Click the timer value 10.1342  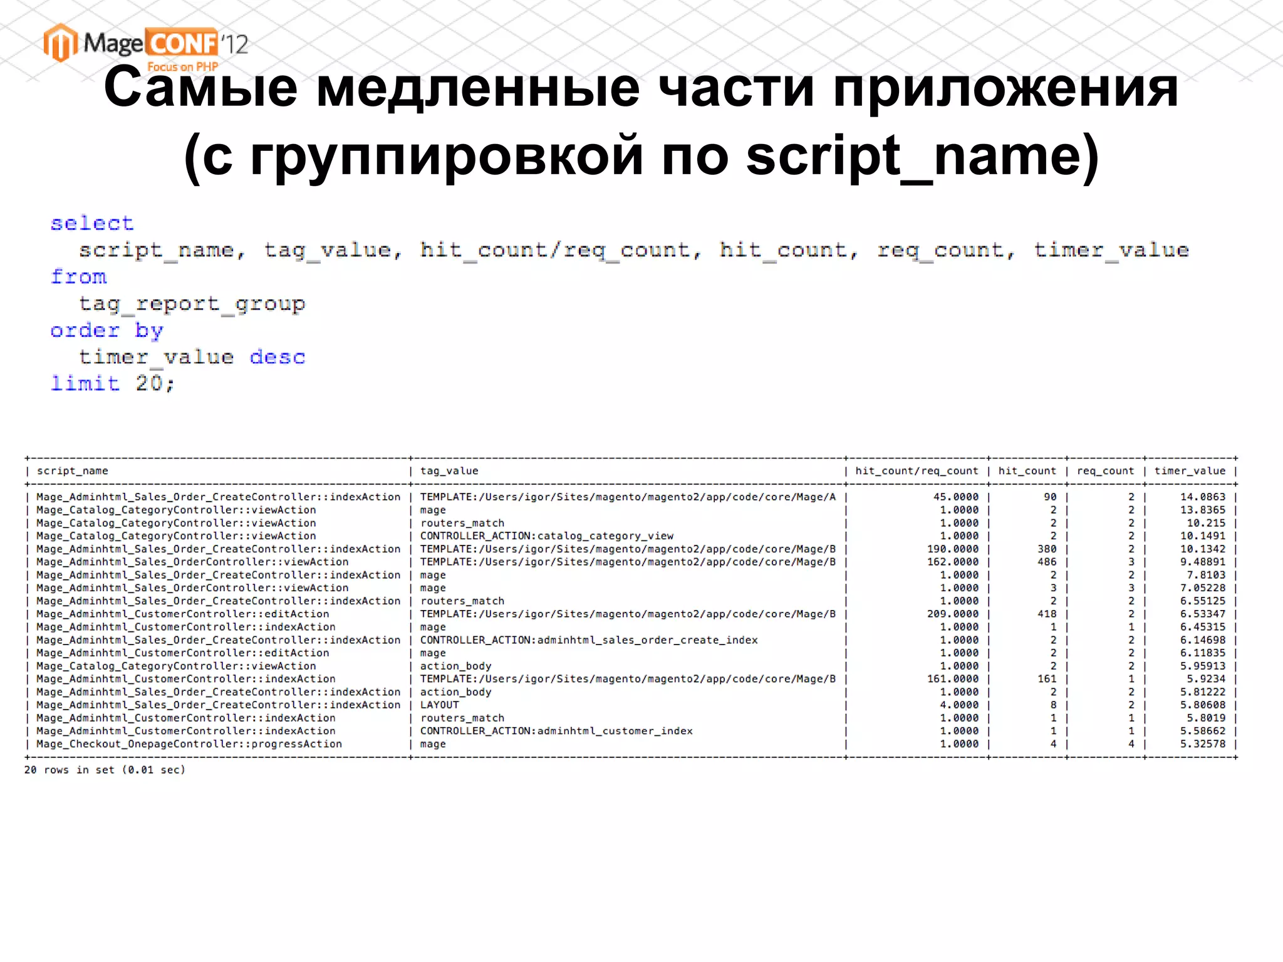coord(1203,549)
